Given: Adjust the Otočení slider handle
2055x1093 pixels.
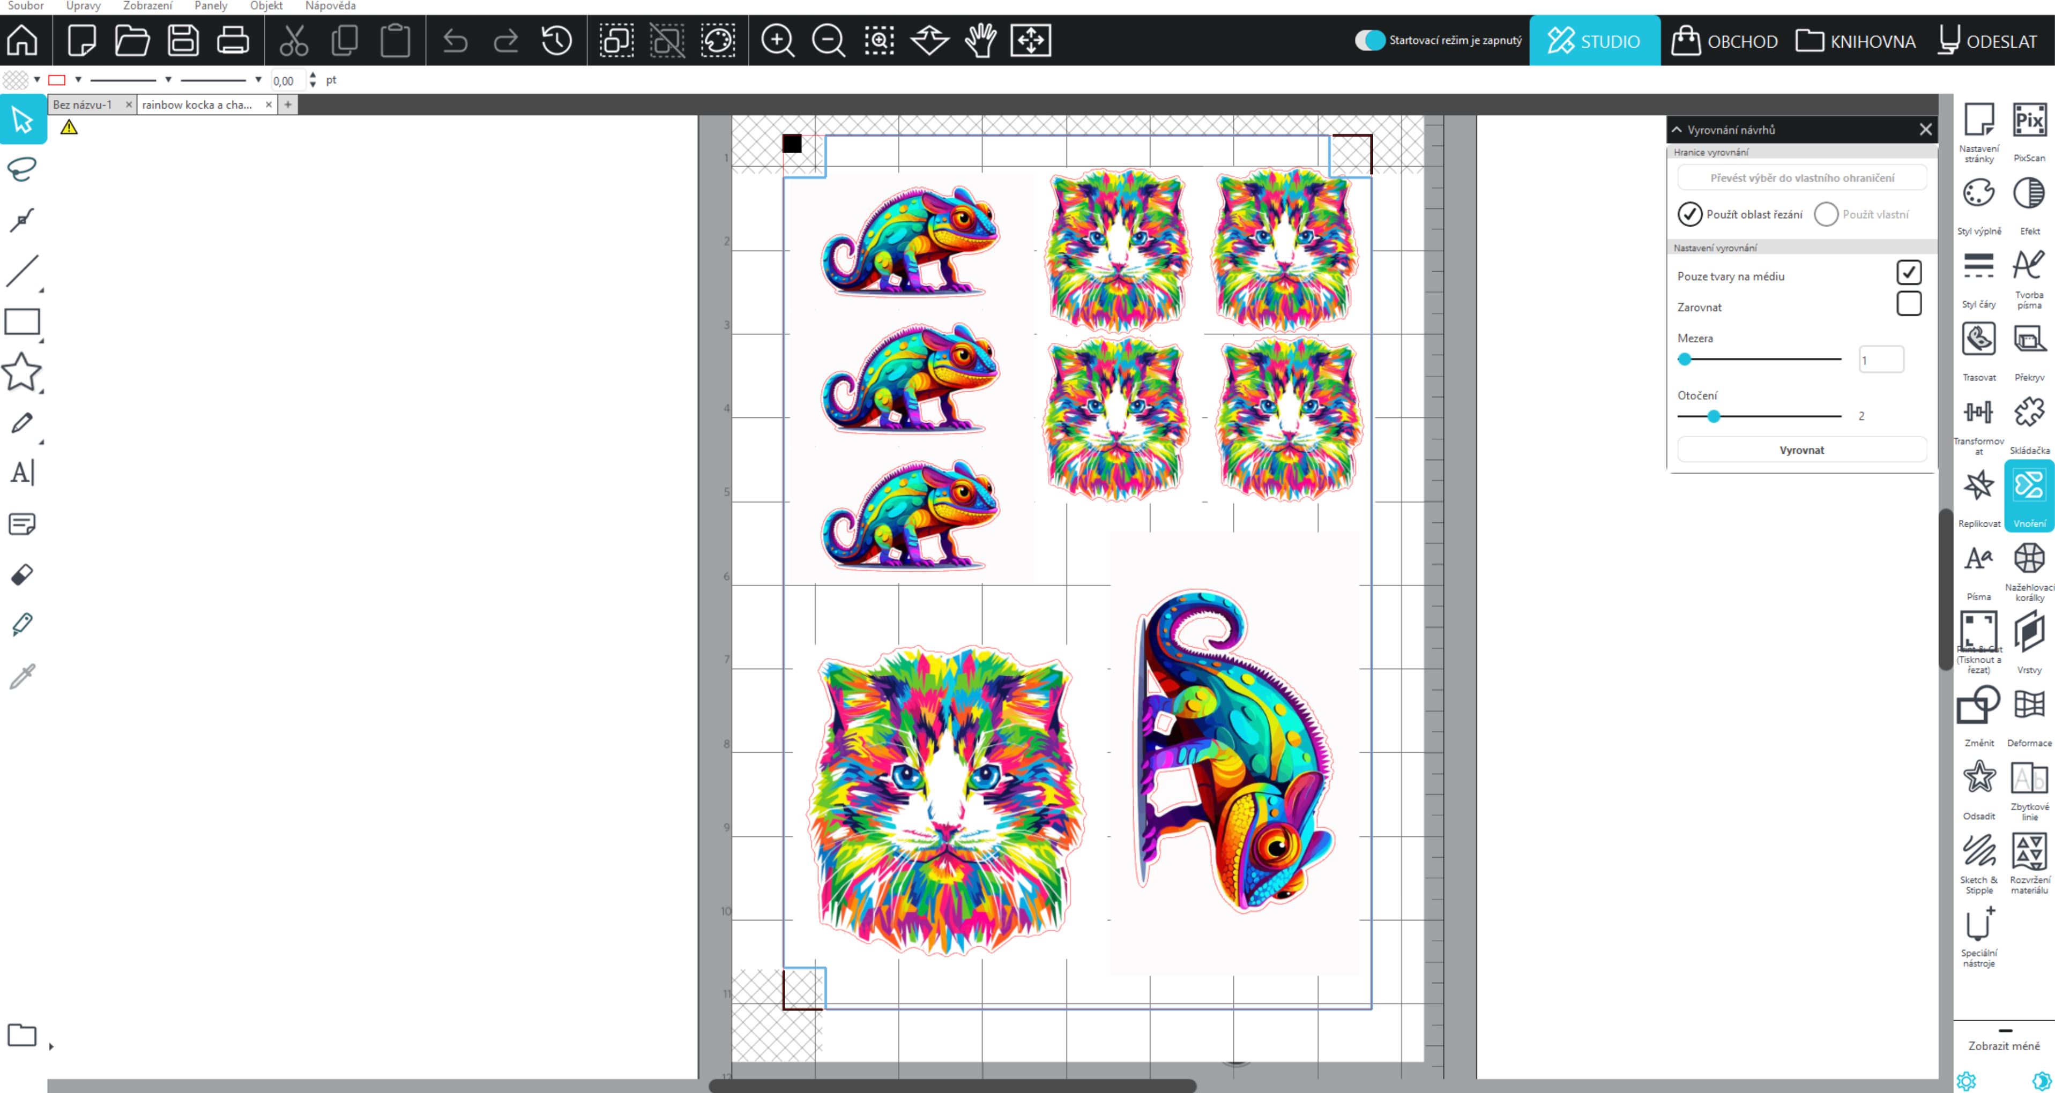Looking at the screenshot, I should click(x=1714, y=416).
